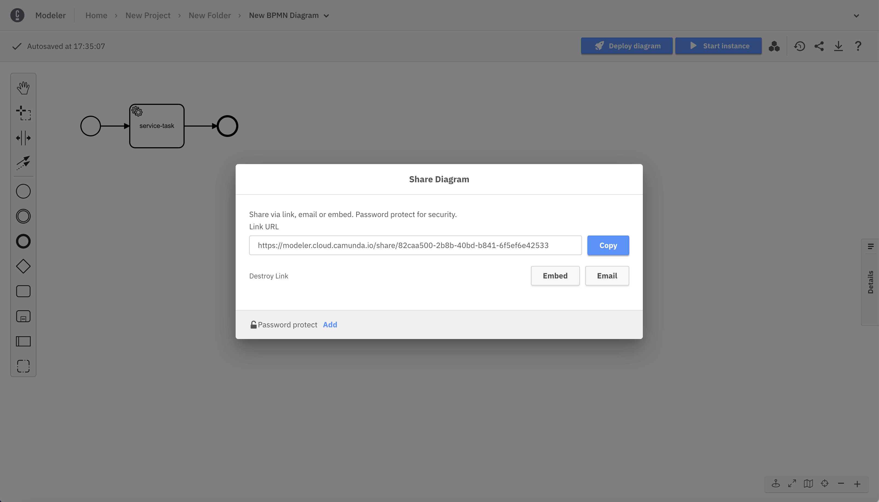Activate the Lasso selection tool
This screenshot has width=879, height=502.
pyautogui.click(x=23, y=113)
